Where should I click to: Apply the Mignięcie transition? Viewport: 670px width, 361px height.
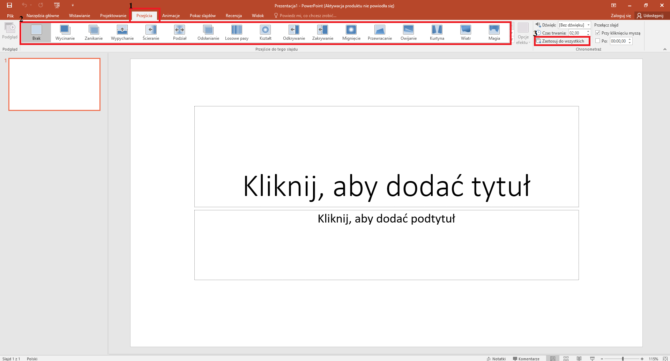pyautogui.click(x=351, y=33)
